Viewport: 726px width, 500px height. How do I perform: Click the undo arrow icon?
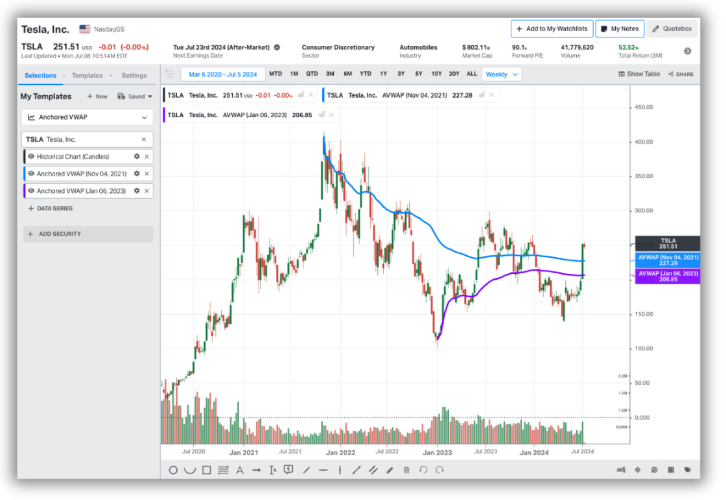[423, 470]
